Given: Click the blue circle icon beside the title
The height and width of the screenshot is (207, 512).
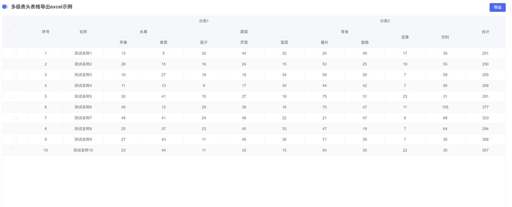Looking at the screenshot, I should pyautogui.click(x=5, y=7).
